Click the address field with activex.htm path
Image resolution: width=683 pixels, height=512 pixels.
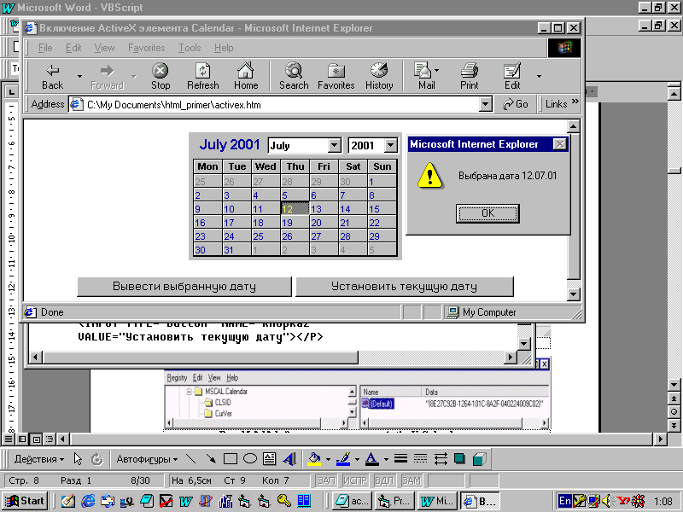[x=279, y=104]
